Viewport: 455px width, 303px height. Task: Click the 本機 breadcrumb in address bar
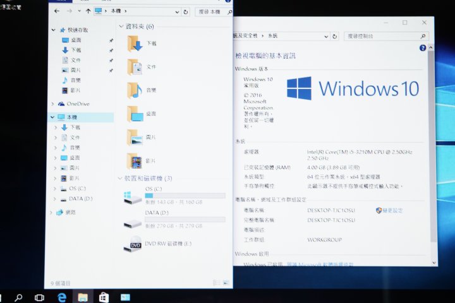(x=116, y=11)
